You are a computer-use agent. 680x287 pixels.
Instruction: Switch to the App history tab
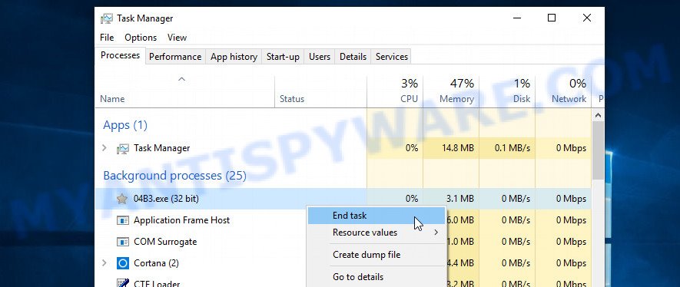click(234, 57)
